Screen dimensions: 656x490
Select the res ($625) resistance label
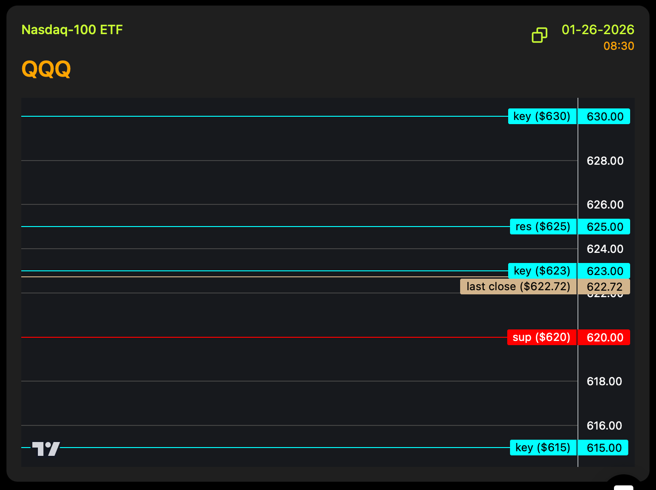543,227
